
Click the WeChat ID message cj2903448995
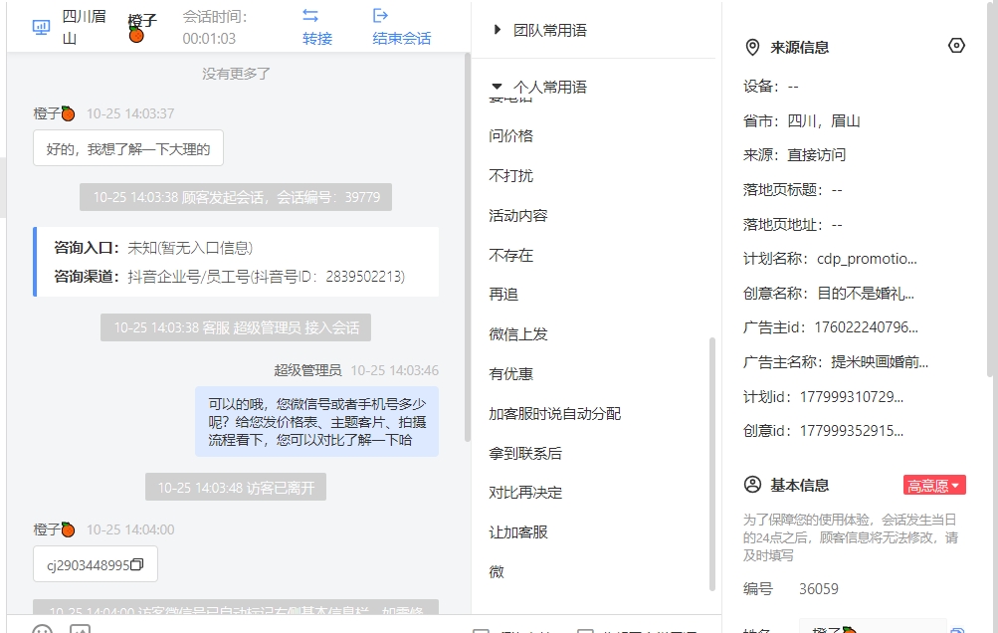coord(96,564)
